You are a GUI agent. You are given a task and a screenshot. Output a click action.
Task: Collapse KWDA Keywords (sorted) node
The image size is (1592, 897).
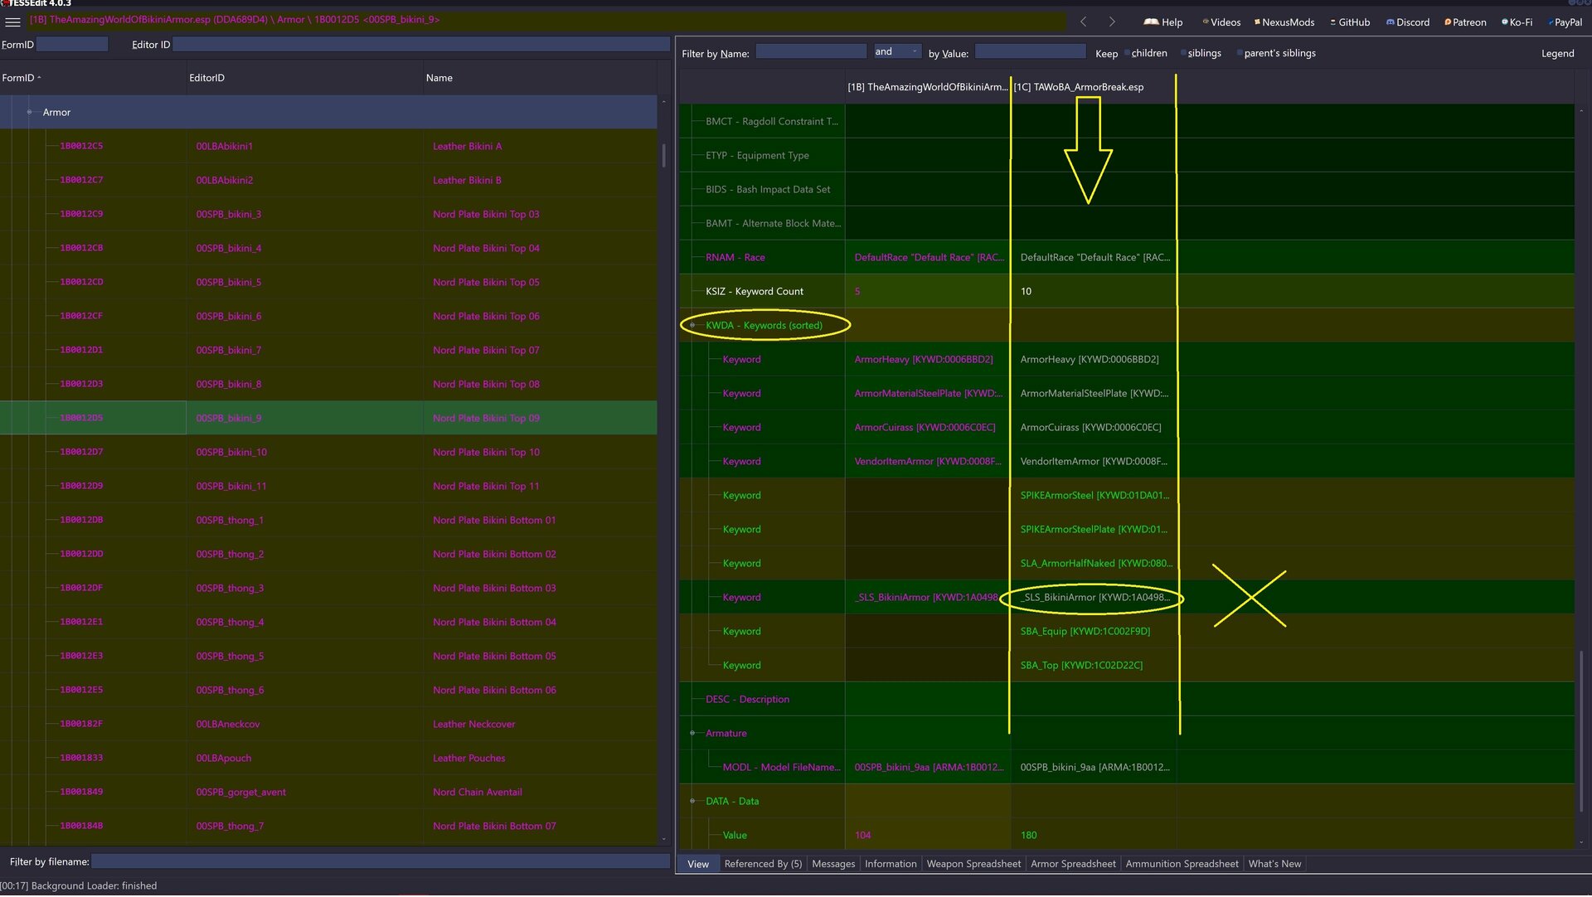tap(692, 326)
